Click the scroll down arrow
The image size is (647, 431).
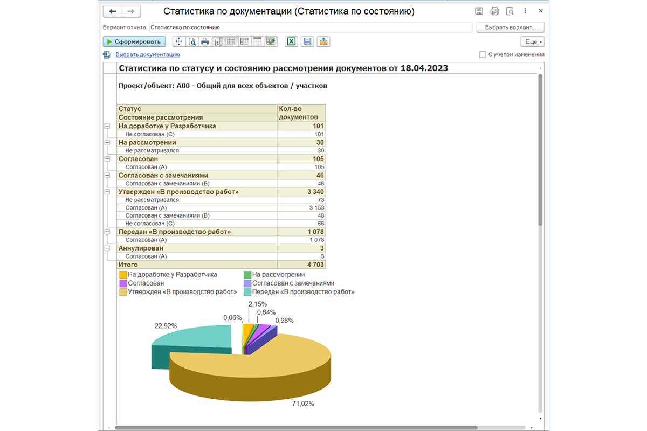point(541,418)
